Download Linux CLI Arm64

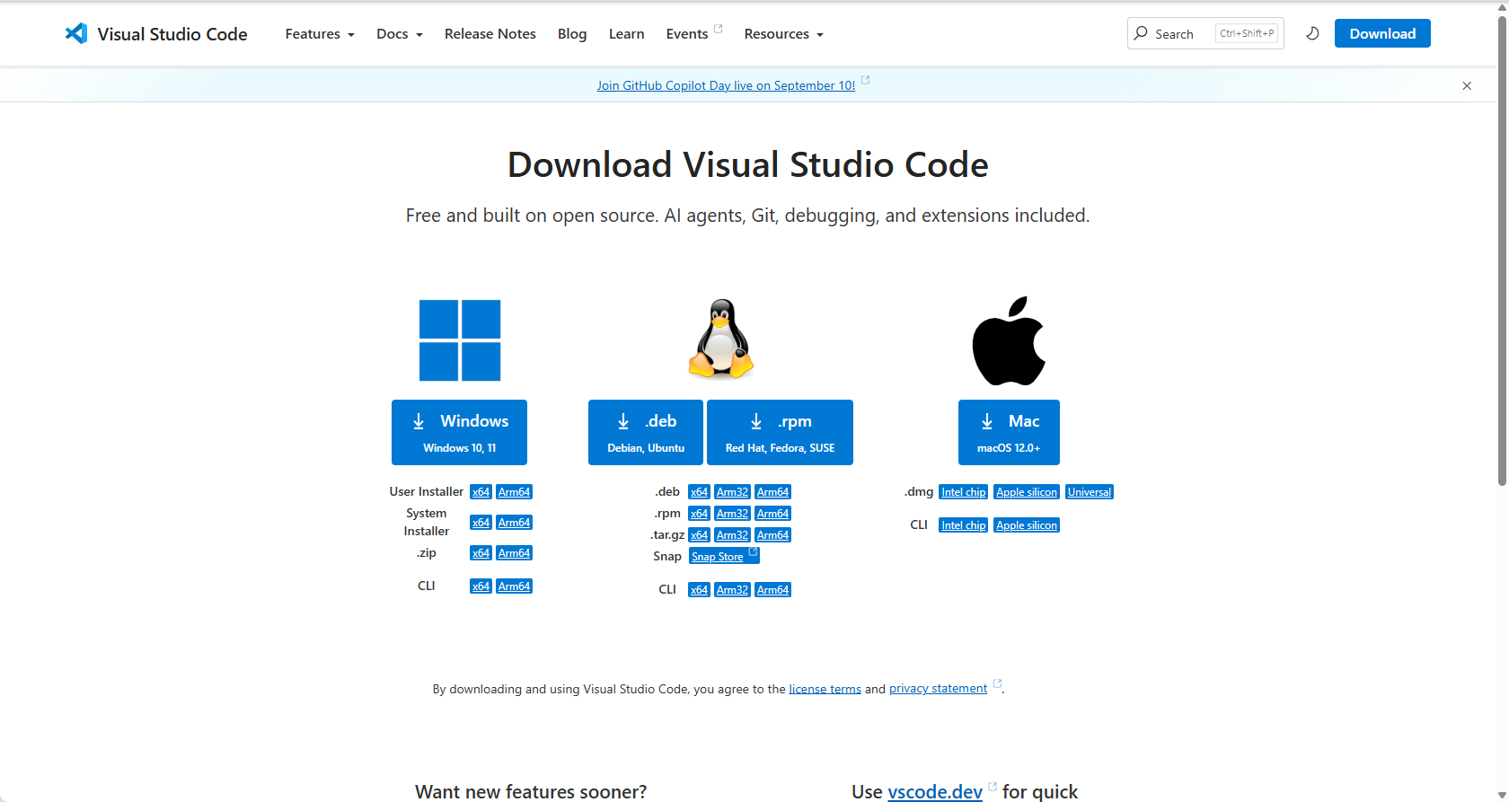[x=772, y=590]
